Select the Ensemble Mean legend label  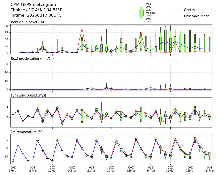(196, 16)
